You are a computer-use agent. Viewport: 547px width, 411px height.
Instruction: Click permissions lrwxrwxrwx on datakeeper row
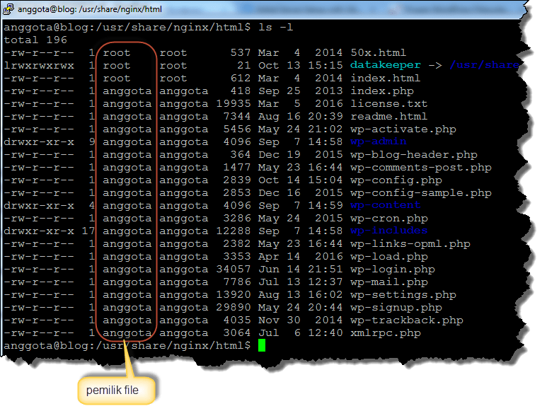click(39, 66)
